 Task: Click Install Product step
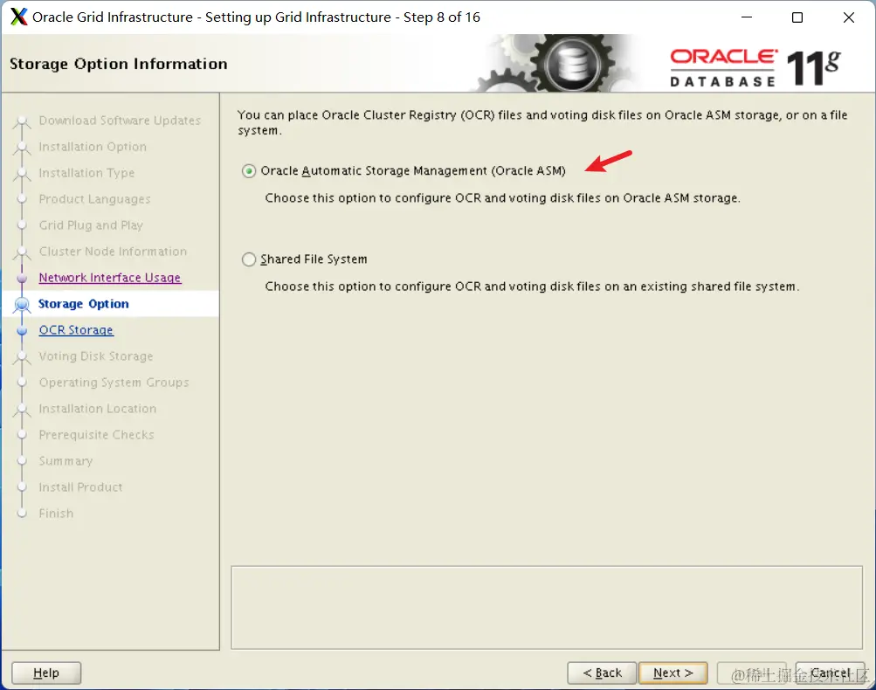point(80,487)
